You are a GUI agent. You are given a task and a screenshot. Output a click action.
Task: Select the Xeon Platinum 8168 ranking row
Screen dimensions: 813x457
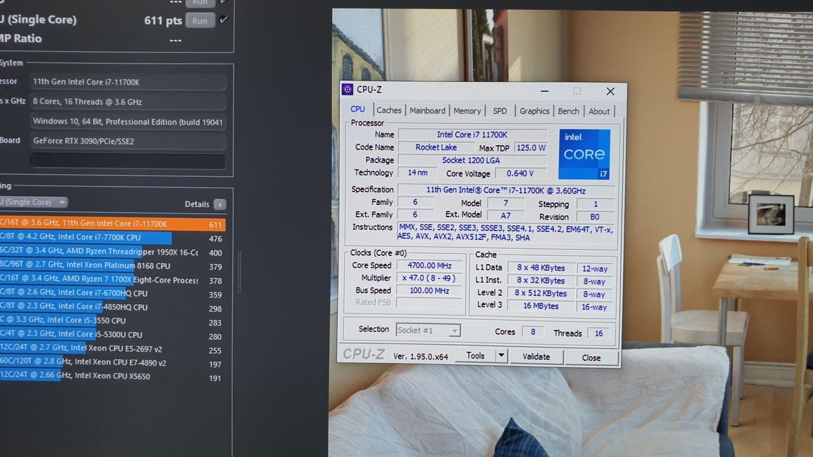pyautogui.click(x=112, y=265)
